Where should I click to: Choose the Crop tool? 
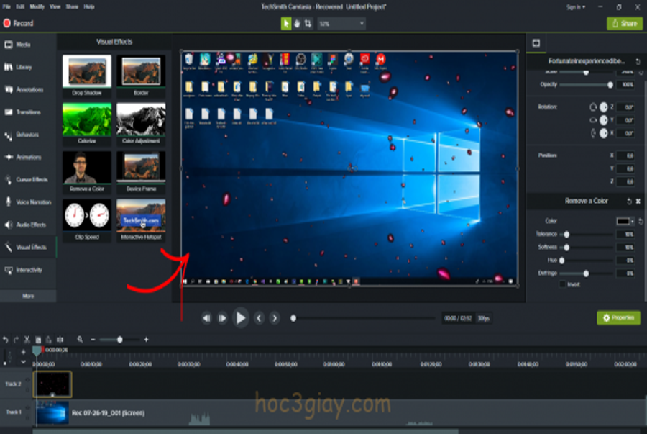308,24
